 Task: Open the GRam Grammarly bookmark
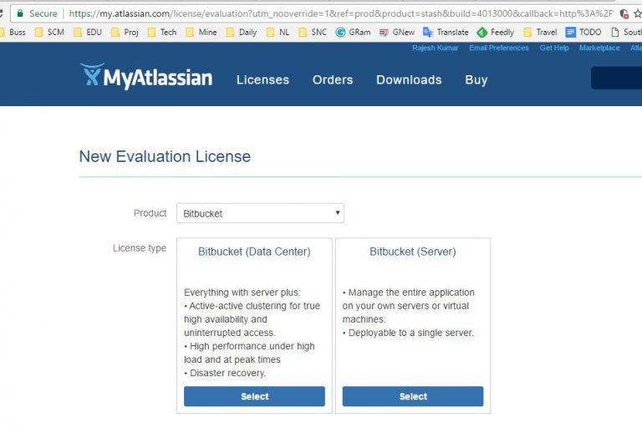pos(353,32)
